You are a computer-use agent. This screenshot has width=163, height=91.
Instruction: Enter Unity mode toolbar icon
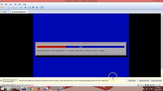[x=37, y=7]
